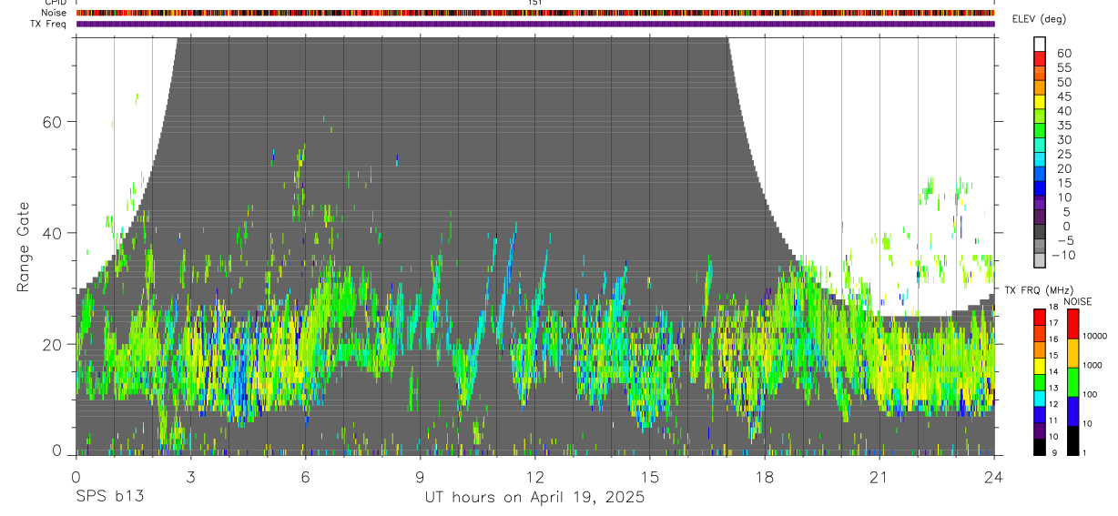Click the purple TX Freq strip bar

(535, 24)
